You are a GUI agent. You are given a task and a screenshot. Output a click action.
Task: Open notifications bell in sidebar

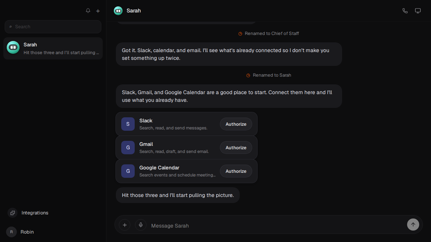[x=88, y=11]
